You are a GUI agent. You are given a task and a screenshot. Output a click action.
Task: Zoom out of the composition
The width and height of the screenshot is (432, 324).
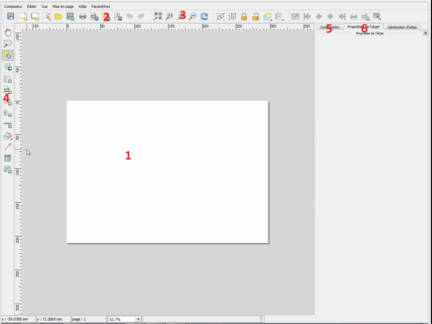point(192,17)
